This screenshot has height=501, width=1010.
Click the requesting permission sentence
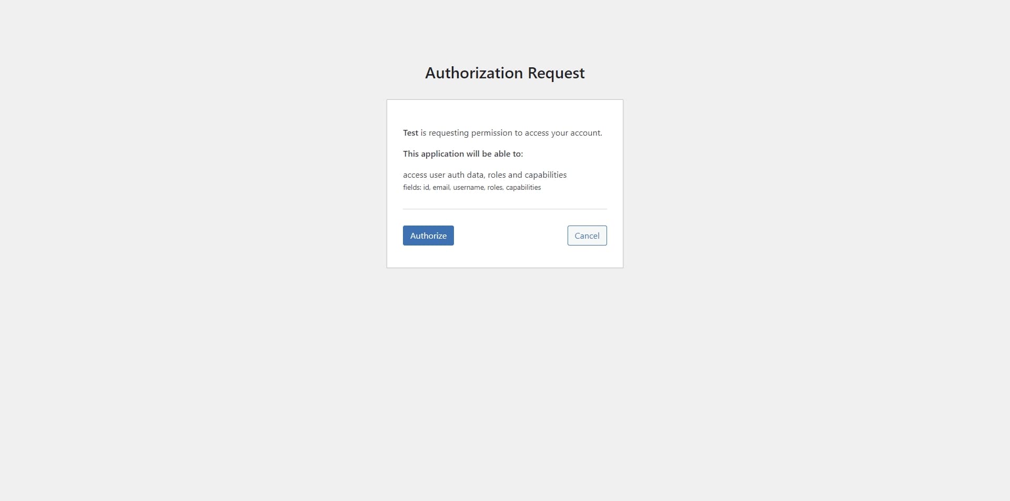coord(502,133)
